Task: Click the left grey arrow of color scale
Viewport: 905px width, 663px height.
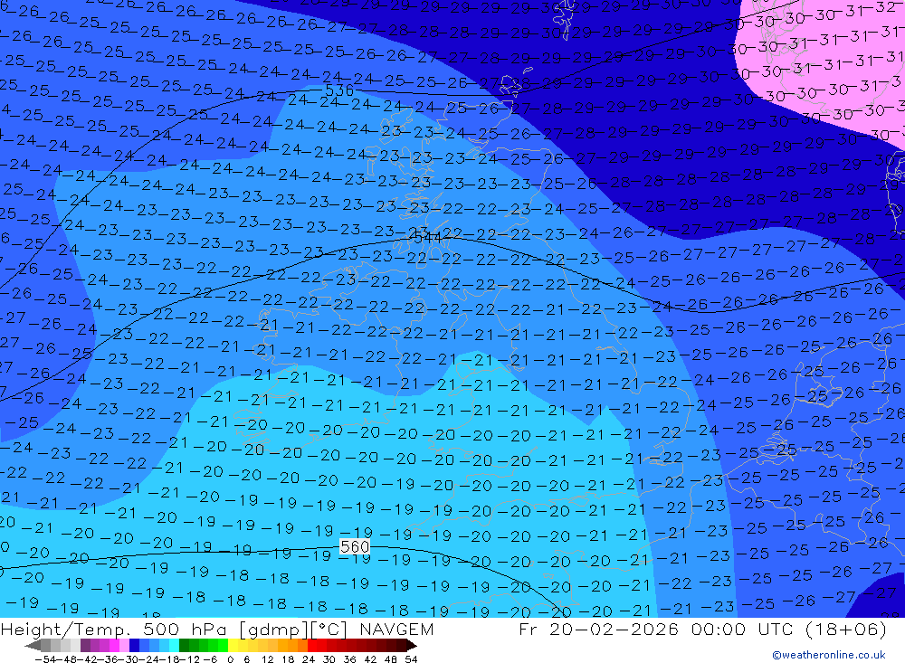Action: [x=33, y=645]
